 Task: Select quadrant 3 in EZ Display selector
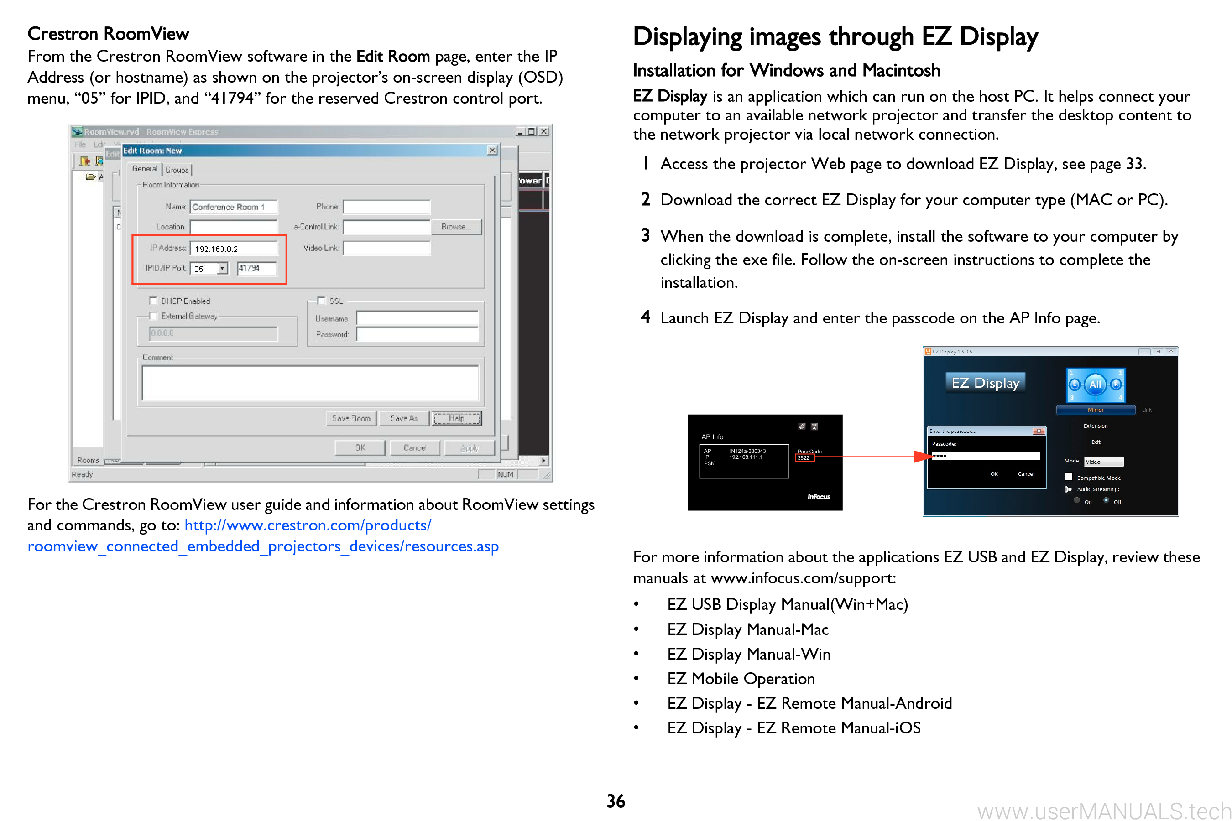click(x=1071, y=398)
